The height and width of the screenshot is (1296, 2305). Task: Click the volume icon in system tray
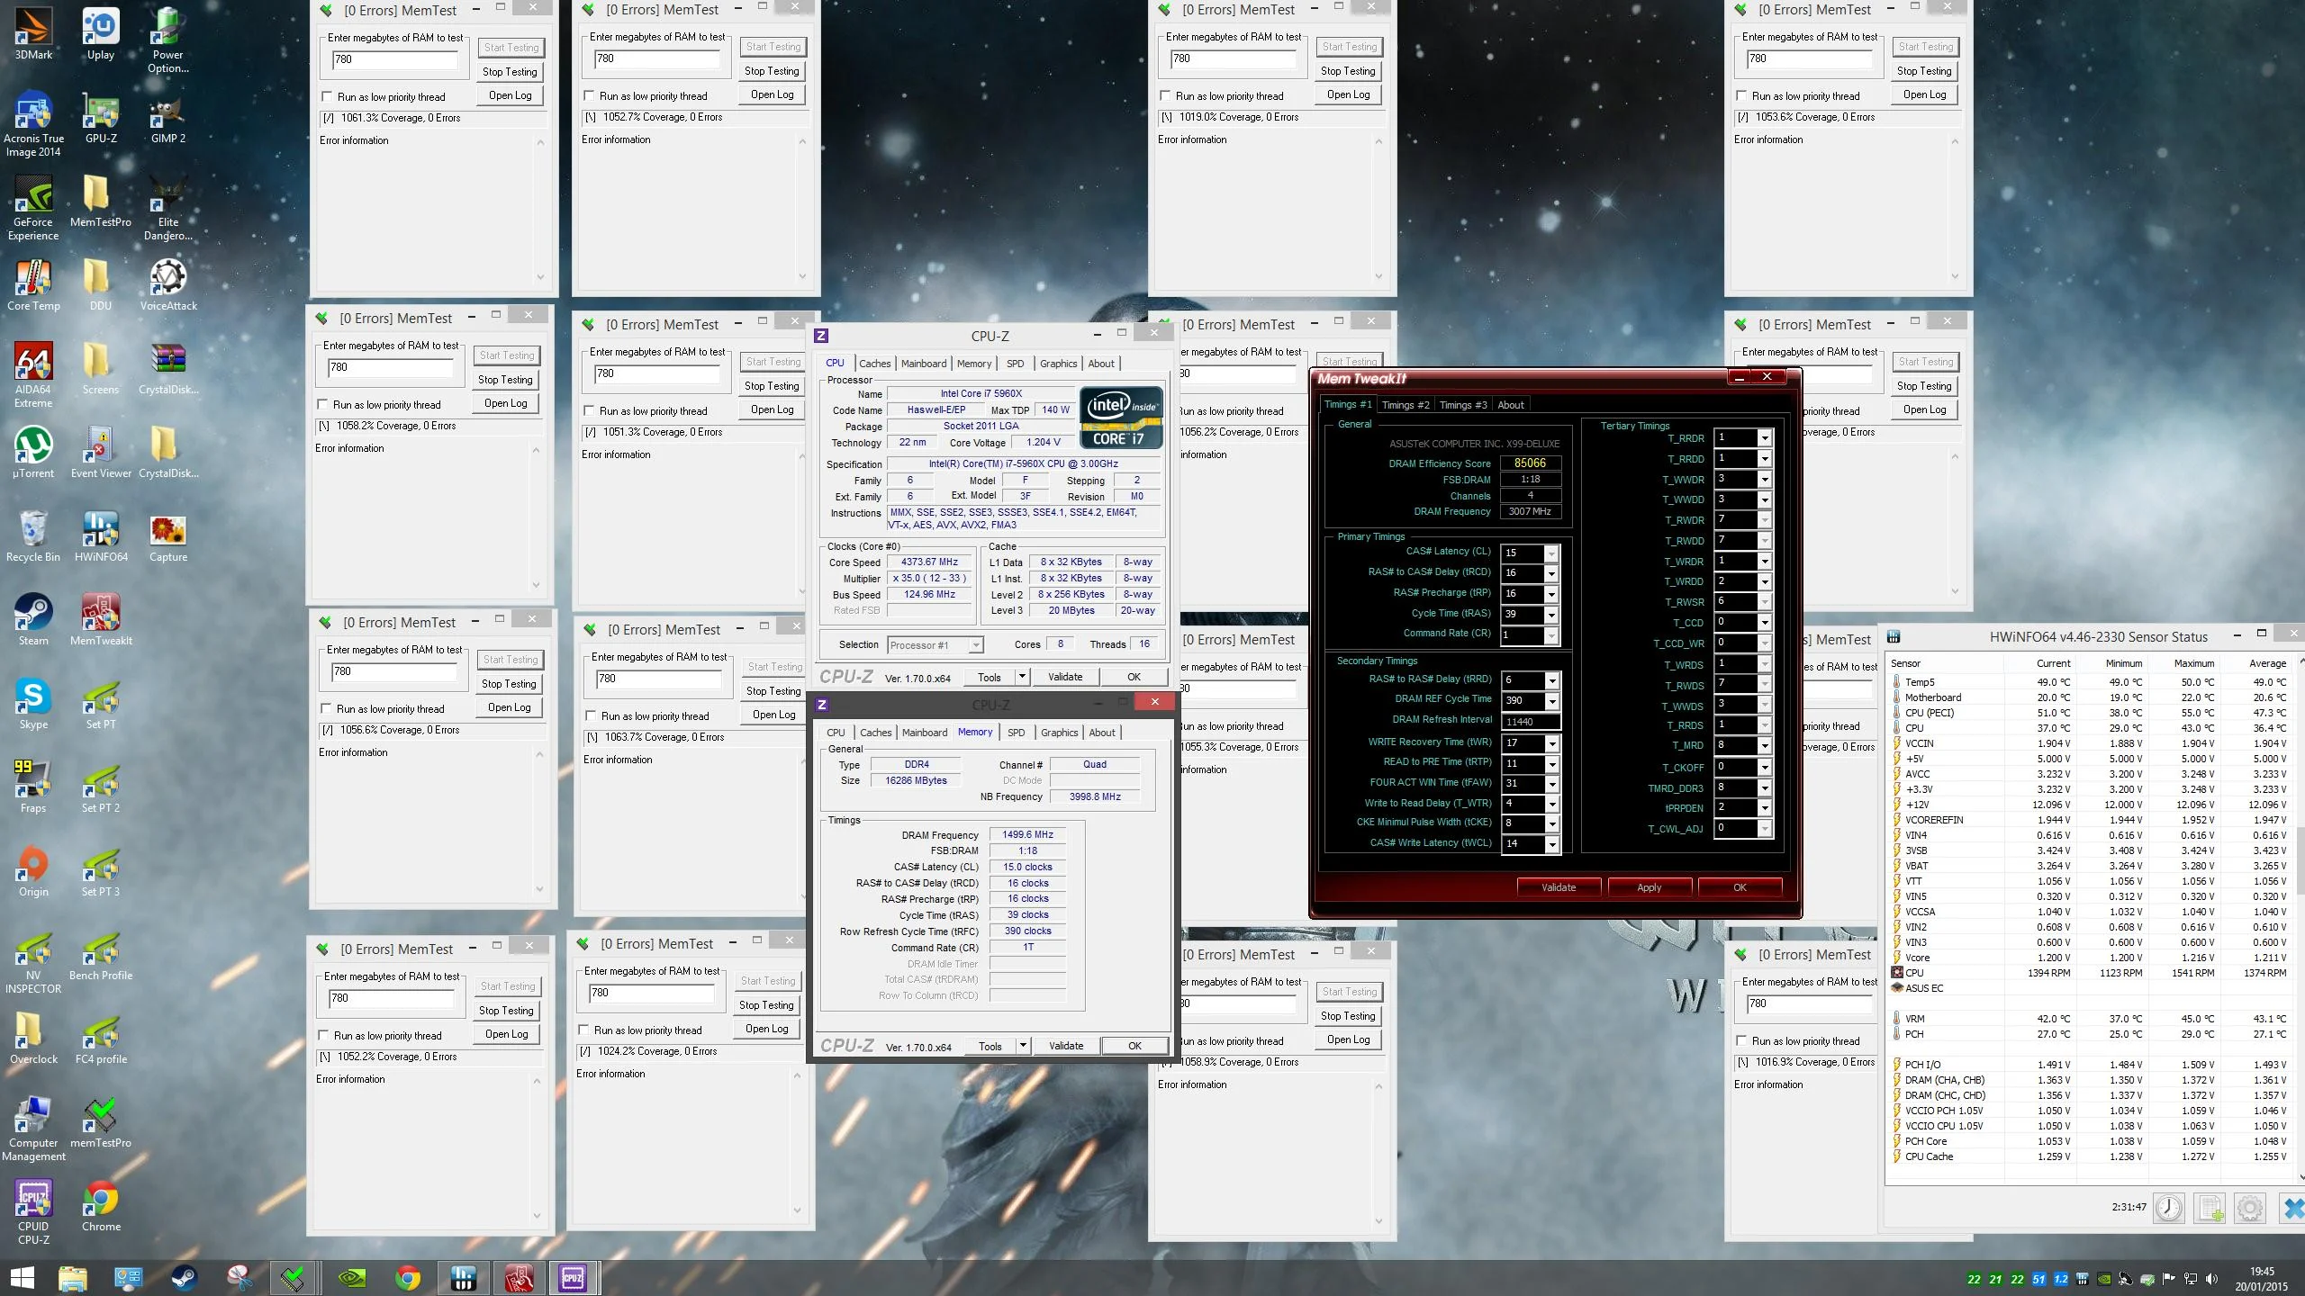pos(2211,1279)
